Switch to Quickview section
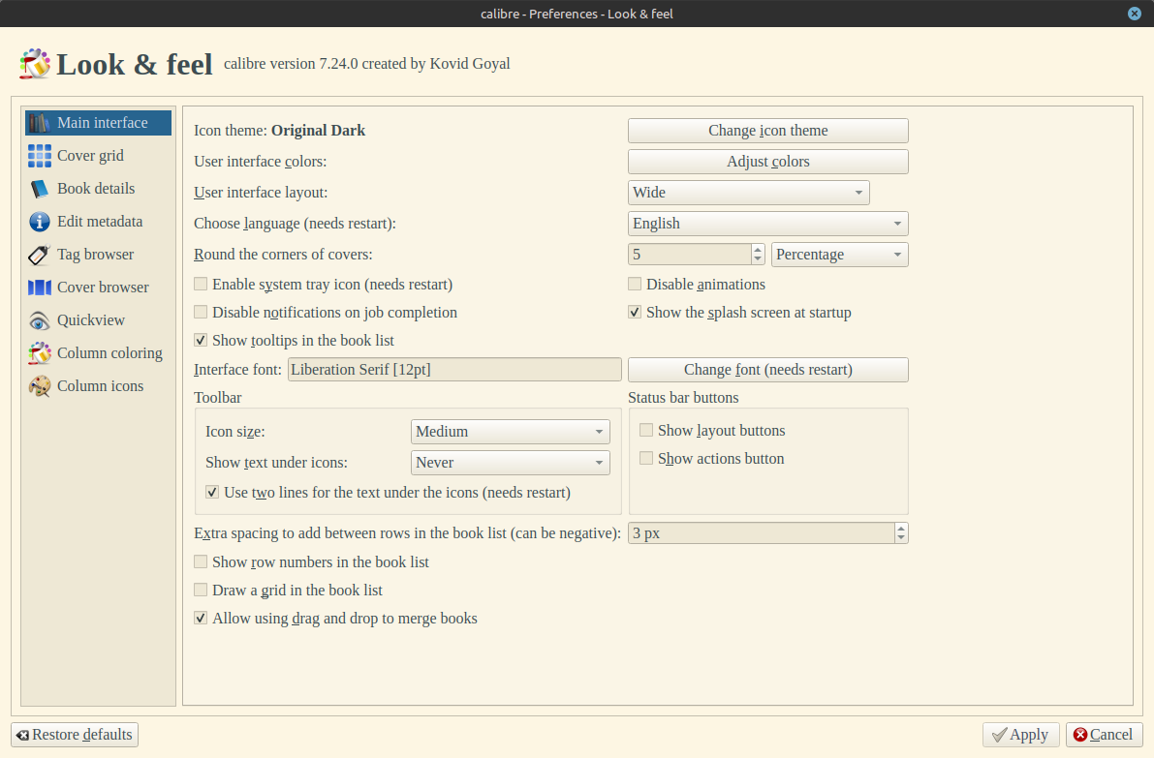1154x758 pixels. (x=99, y=320)
